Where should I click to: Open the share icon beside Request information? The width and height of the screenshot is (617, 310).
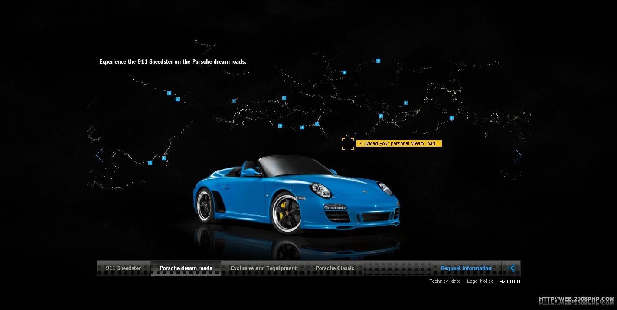point(511,268)
